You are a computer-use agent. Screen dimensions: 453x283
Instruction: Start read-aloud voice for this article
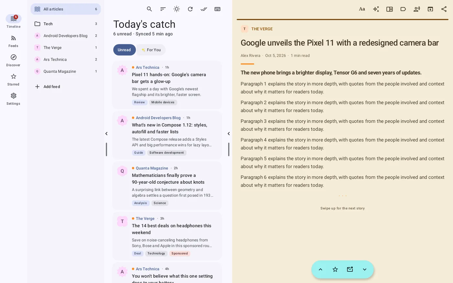click(x=417, y=9)
